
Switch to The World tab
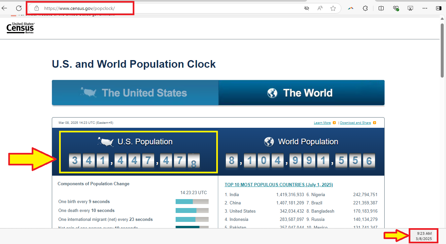[x=301, y=93]
